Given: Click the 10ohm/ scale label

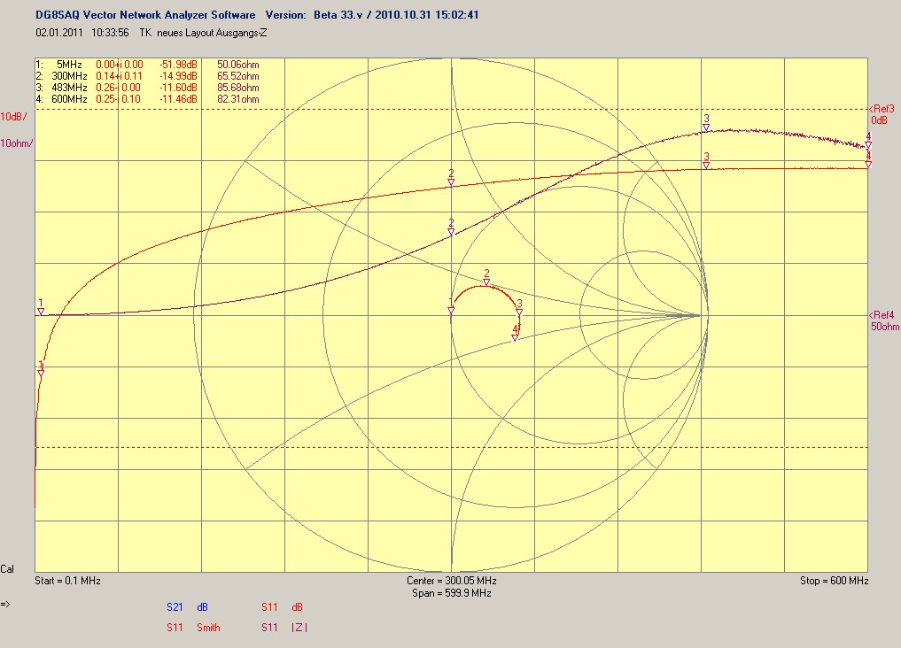Looking at the screenshot, I should point(17,143).
